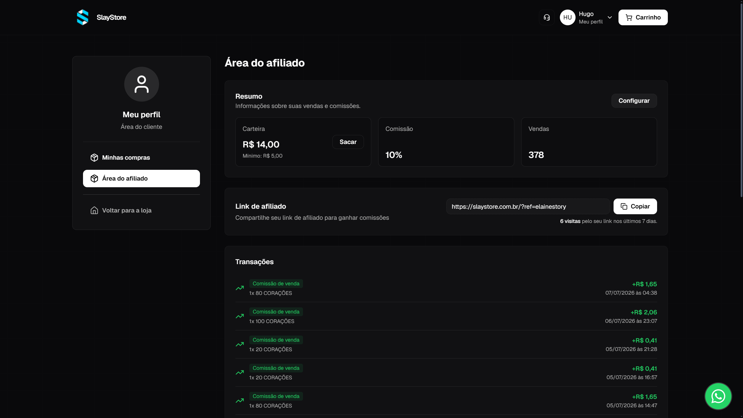Open the Carrinho cart button
Screen dimensions: 743x418
(x=643, y=17)
